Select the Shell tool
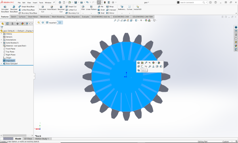Image resolution: width=238 pixels, height=143 pixels. 101,13
